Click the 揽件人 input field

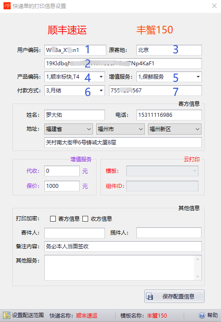(169, 233)
